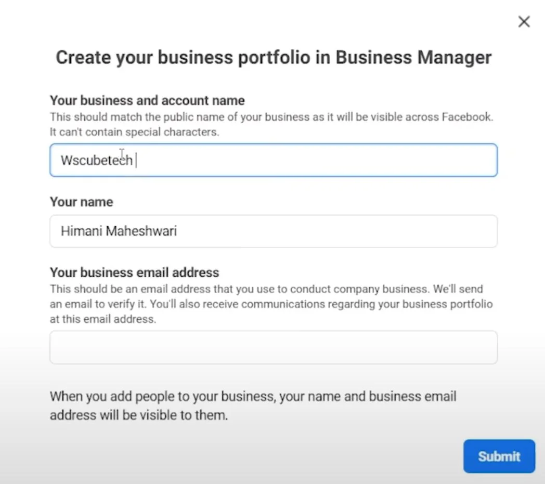Close the business portfolio dialog with X
Image resolution: width=545 pixels, height=484 pixels.
click(x=524, y=22)
